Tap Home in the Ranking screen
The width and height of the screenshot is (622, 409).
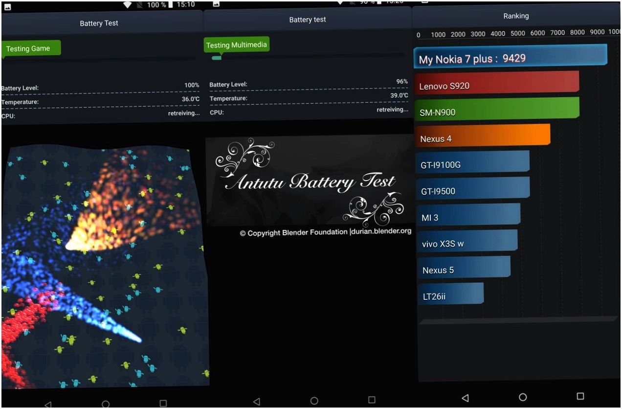point(523,397)
